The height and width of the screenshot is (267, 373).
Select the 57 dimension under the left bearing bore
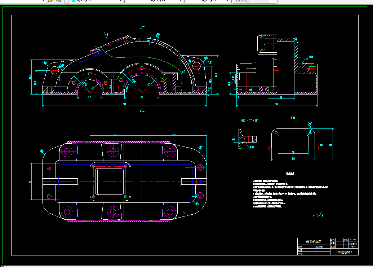point(90,97)
